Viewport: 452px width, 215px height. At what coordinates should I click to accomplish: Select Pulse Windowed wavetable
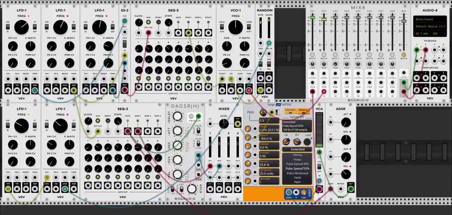coord(297,173)
